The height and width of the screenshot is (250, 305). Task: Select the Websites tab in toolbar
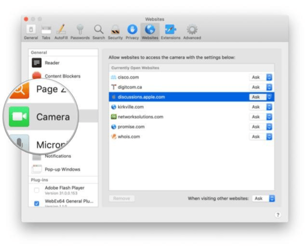point(149,31)
